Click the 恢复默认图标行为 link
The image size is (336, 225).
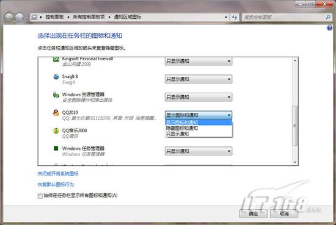[56, 184]
